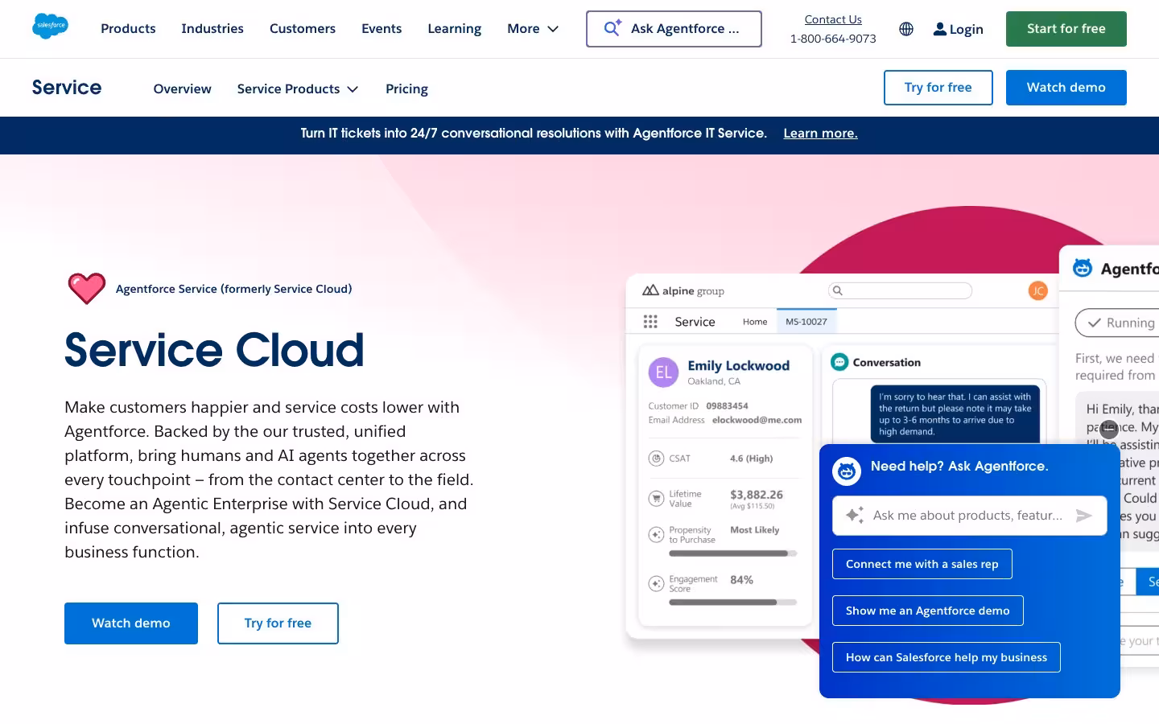Click the magnifier in the alpine group search bar
Screen dimensions: 1159x724
click(x=838, y=290)
